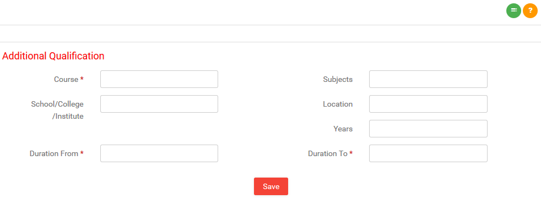This screenshot has height=199, width=541.
Task: Click the Duration To label
Action: pyautogui.click(x=327, y=153)
